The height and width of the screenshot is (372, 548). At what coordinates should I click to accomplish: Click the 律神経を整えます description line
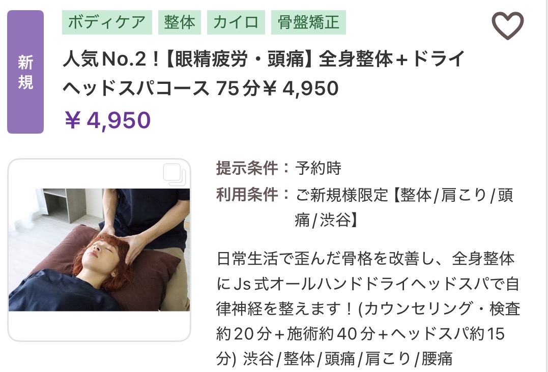[x=368, y=309]
